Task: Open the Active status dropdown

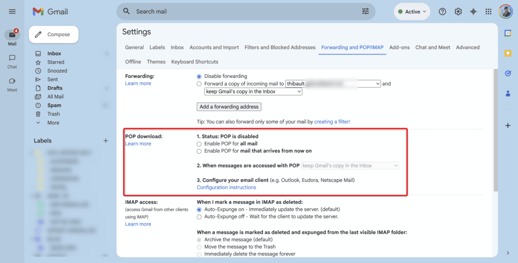Action: [x=412, y=12]
